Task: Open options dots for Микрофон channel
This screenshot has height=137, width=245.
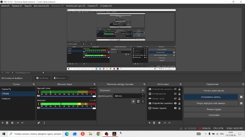Action: point(38,104)
